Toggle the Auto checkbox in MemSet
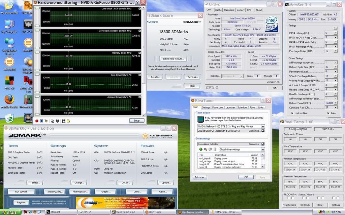 point(328,113)
